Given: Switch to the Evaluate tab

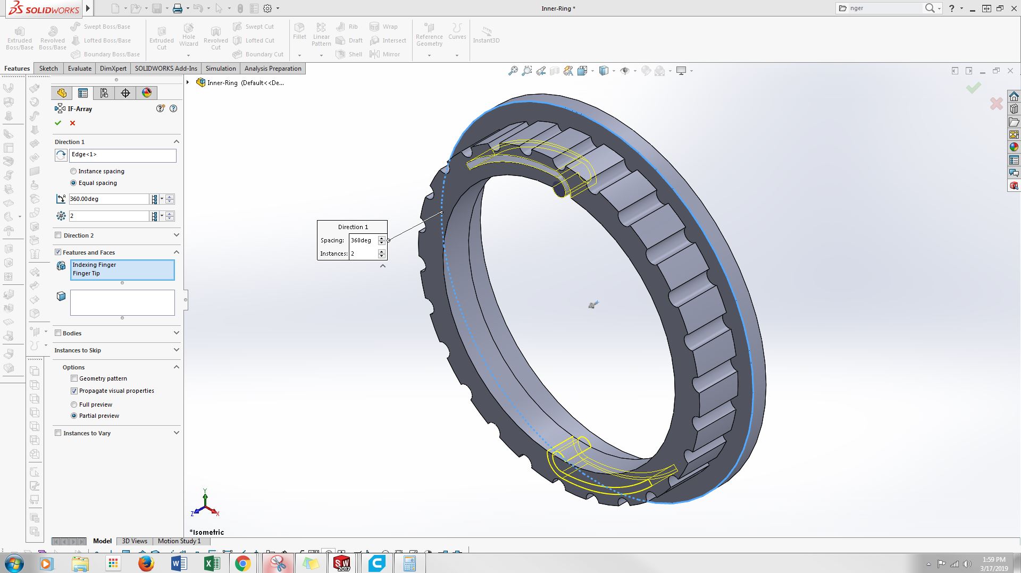Looking at the screenshot, I should point(80,69).
